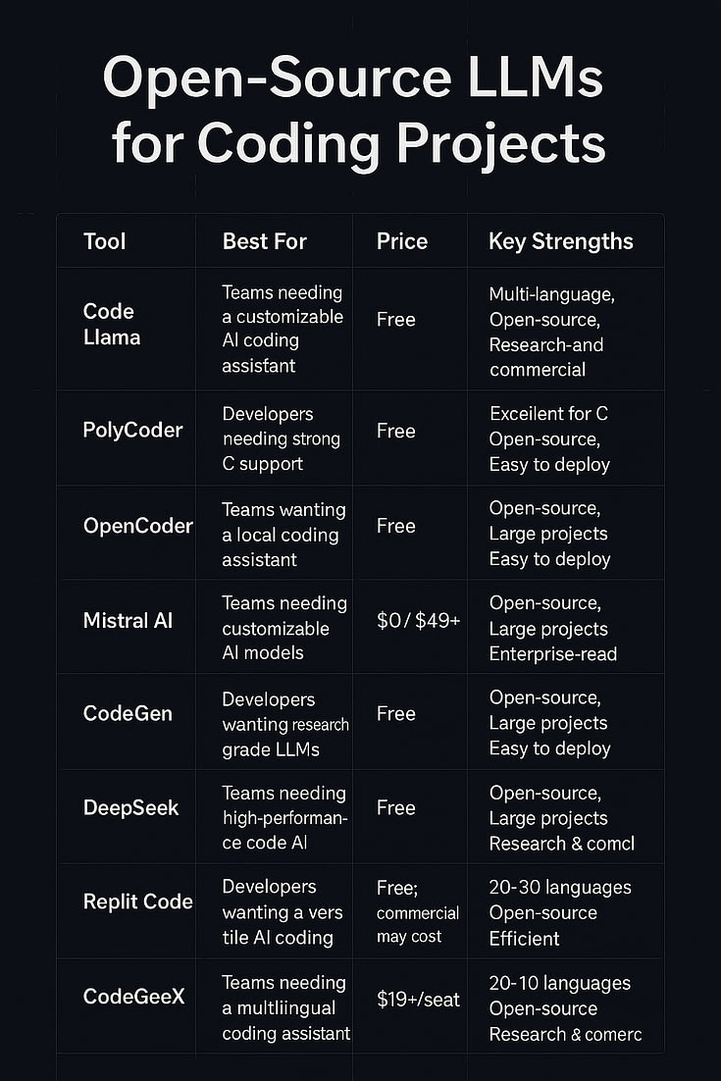Select the DeepSeek tool name

tap(131, 807)
